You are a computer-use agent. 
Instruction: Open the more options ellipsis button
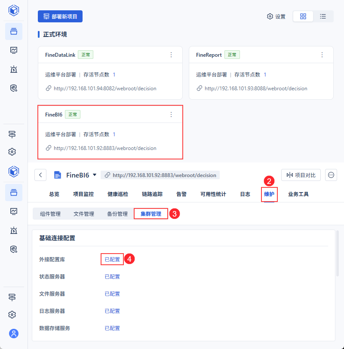pyautogui.click(x=331, y=175)
